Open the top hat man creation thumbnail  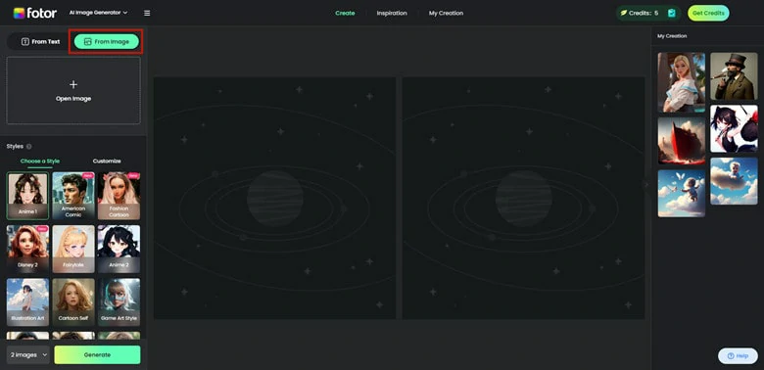(x=734, y=76)
